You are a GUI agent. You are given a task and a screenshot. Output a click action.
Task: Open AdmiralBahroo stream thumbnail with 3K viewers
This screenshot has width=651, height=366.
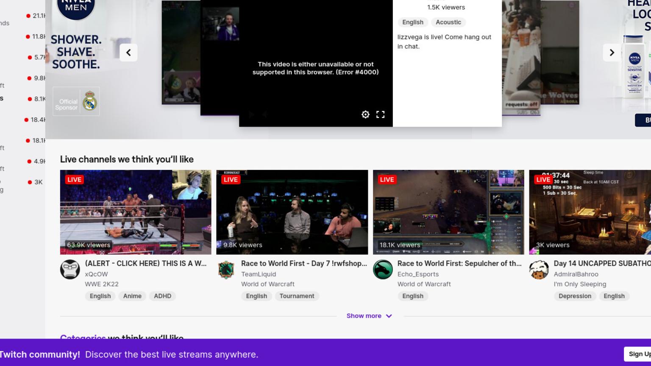(x=590, y=212)
